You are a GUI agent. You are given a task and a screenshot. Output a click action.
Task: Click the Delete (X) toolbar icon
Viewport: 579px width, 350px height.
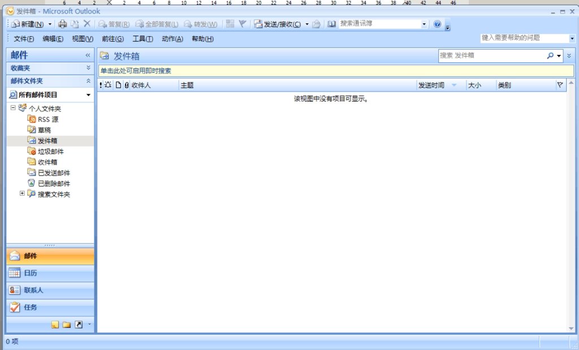point(86,24)
